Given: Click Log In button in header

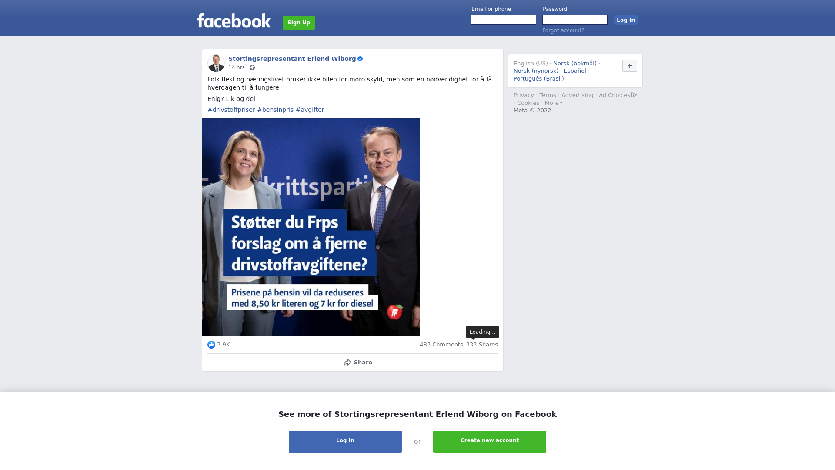Looking at the screenshot, I should click(x=626, y=20).
